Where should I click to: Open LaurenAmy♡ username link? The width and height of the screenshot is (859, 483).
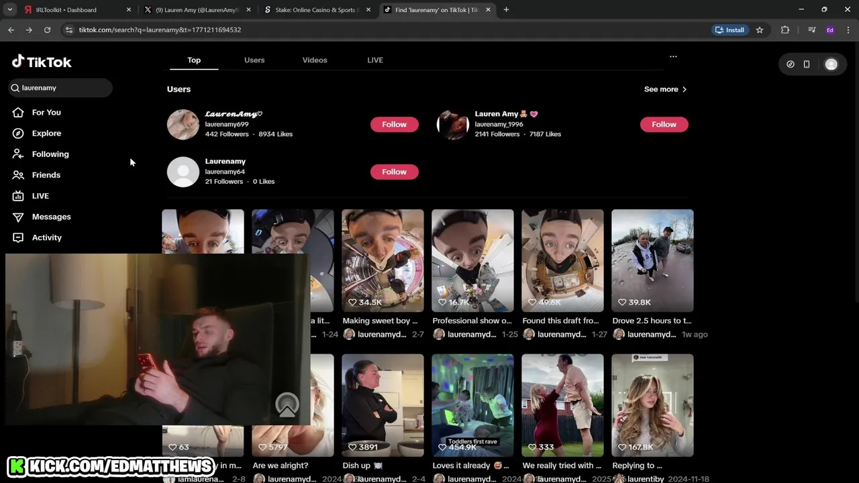point(234,114)
